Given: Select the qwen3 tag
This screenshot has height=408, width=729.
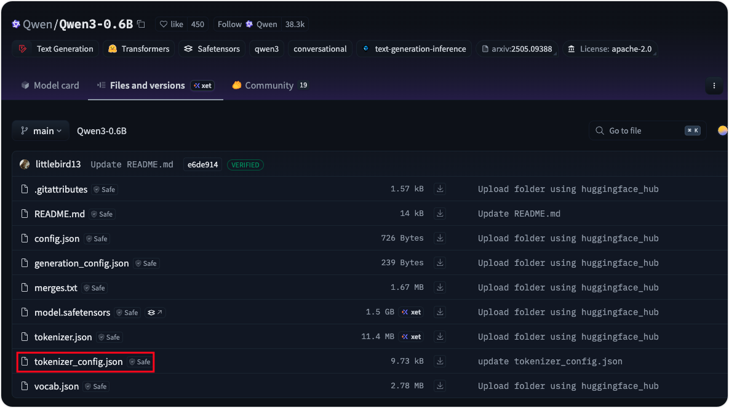Looking at the screenshot, I should click(266, 49).
